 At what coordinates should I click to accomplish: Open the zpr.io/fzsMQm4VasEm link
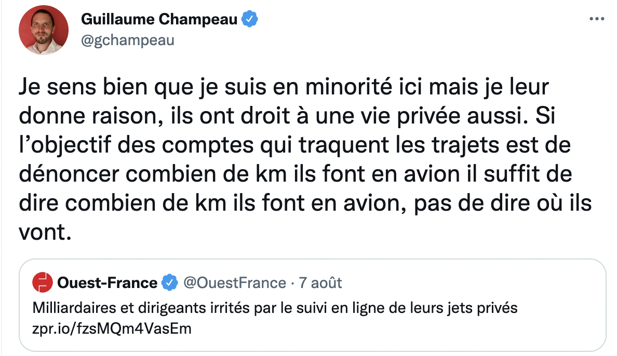coord(112,328)
